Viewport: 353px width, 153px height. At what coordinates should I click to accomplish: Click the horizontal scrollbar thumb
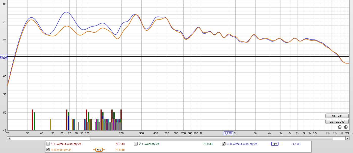coord(212,138)
